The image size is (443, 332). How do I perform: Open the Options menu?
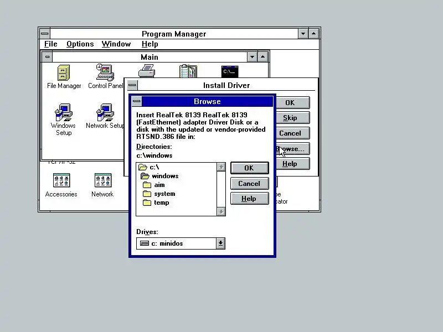pyautogui.click(x=80, y=44)
